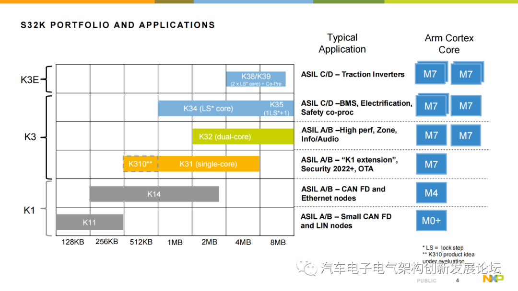
Task: Select the orange K31 (single-core) bar
Action: click(x=209, y=164)
